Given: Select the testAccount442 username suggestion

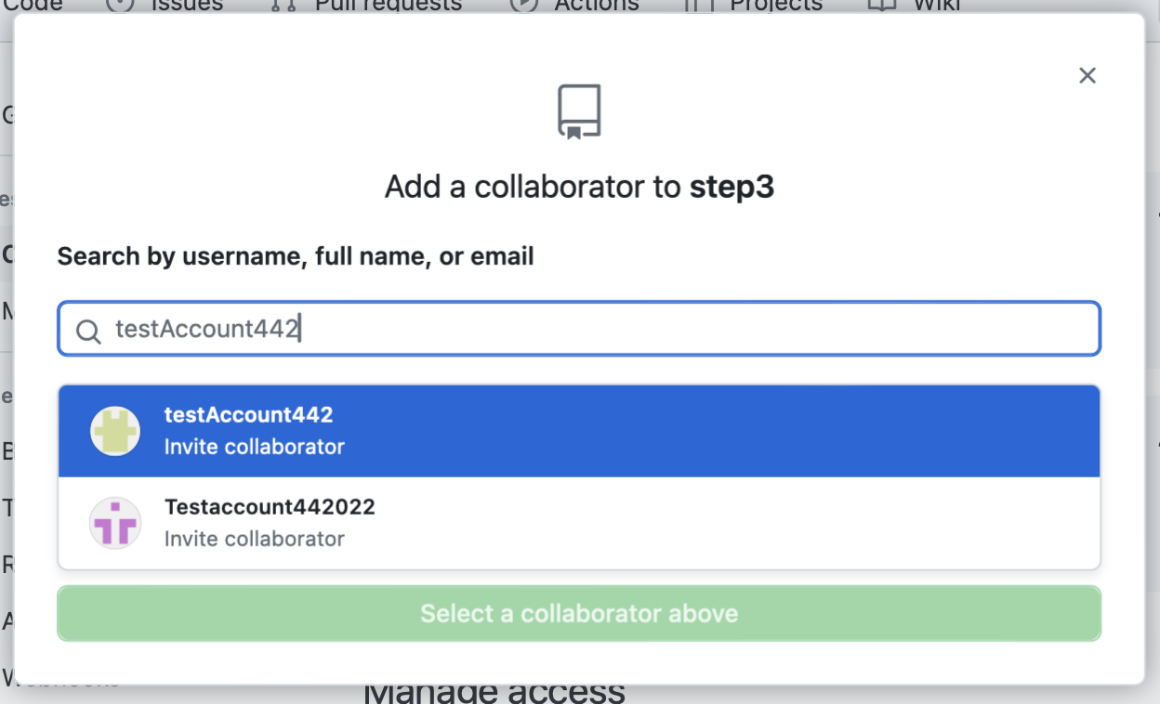Looking at the screenshot, I should pyautogui.click(x=248, y=415).
